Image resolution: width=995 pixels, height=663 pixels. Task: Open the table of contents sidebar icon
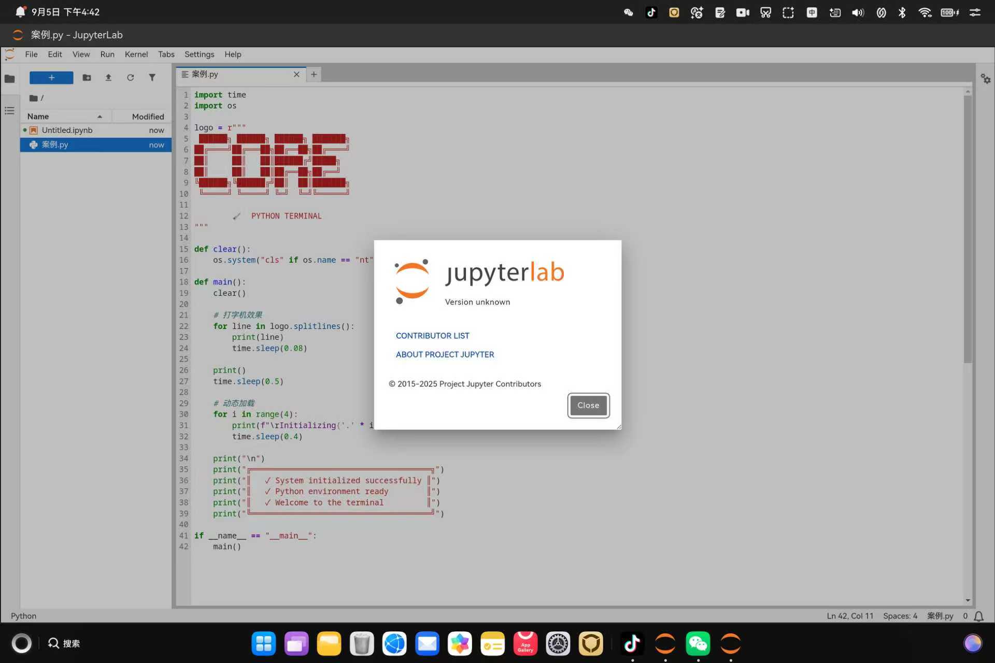pyautogui.click(x=9, y=111)
